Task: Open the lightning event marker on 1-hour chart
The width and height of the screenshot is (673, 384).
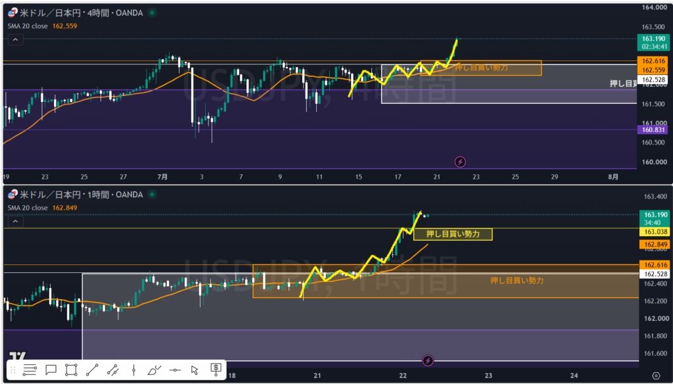Action: (x=428, y=360)
